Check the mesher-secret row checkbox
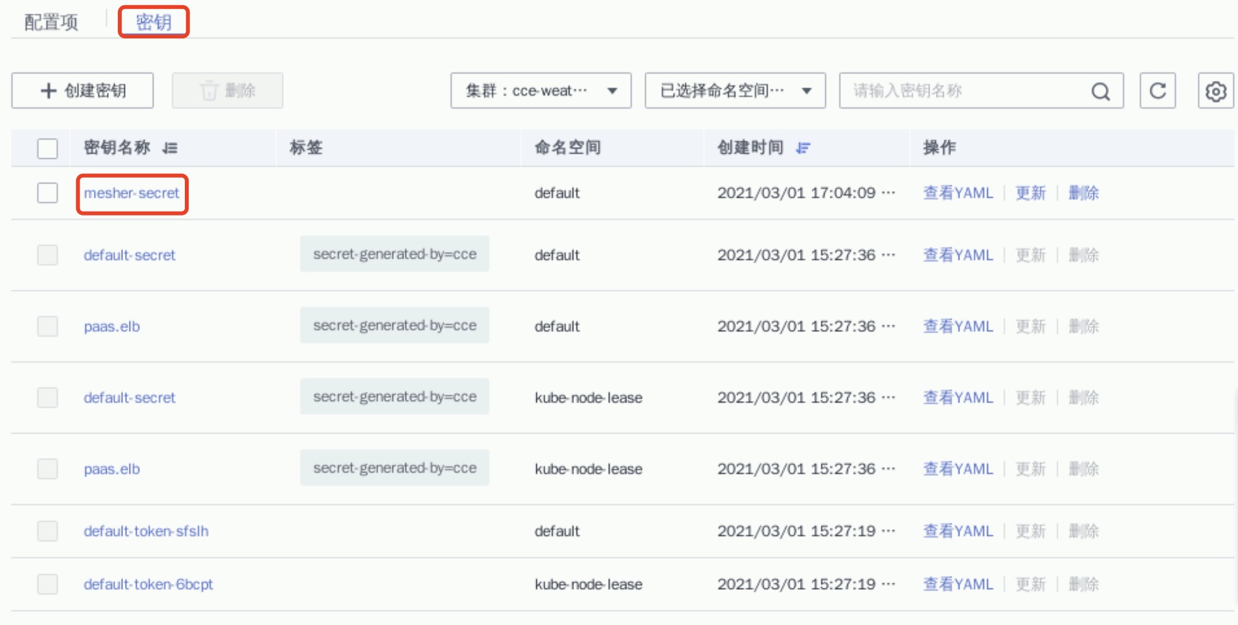 (x=48, y=193)
